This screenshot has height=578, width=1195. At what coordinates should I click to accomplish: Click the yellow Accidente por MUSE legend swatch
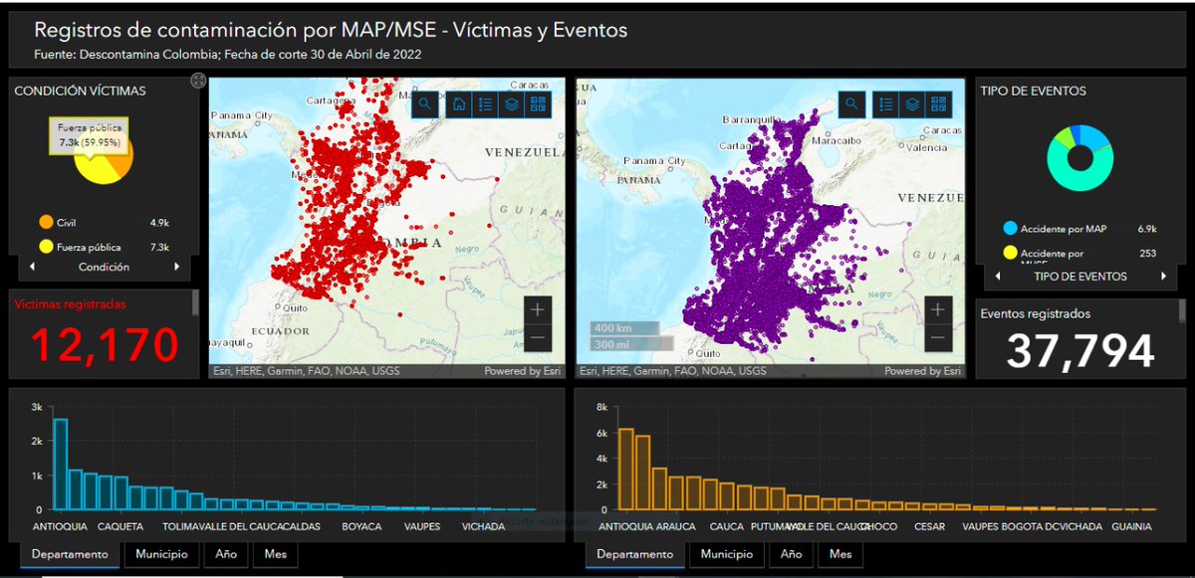(1010, 253)
